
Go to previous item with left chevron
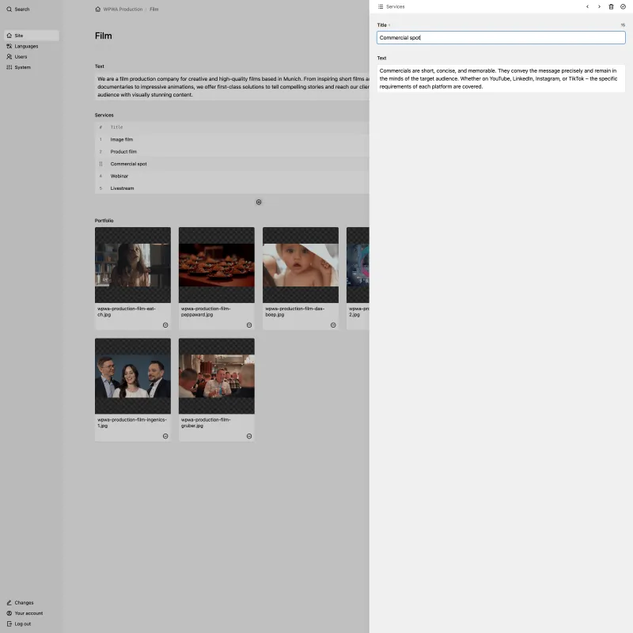587,6
